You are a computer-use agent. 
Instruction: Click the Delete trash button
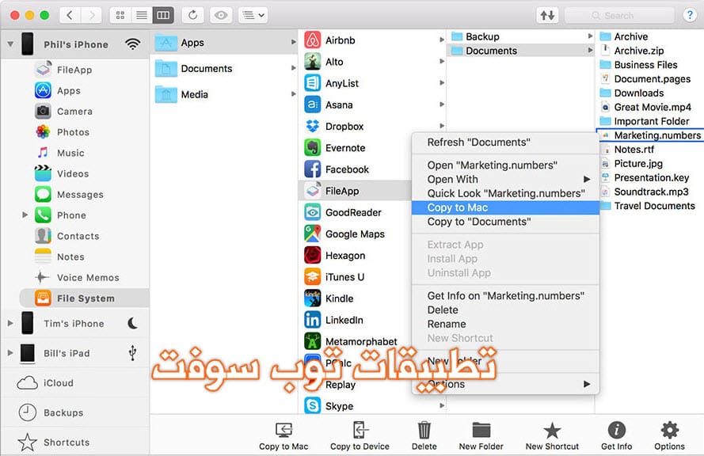coord(424,435)
